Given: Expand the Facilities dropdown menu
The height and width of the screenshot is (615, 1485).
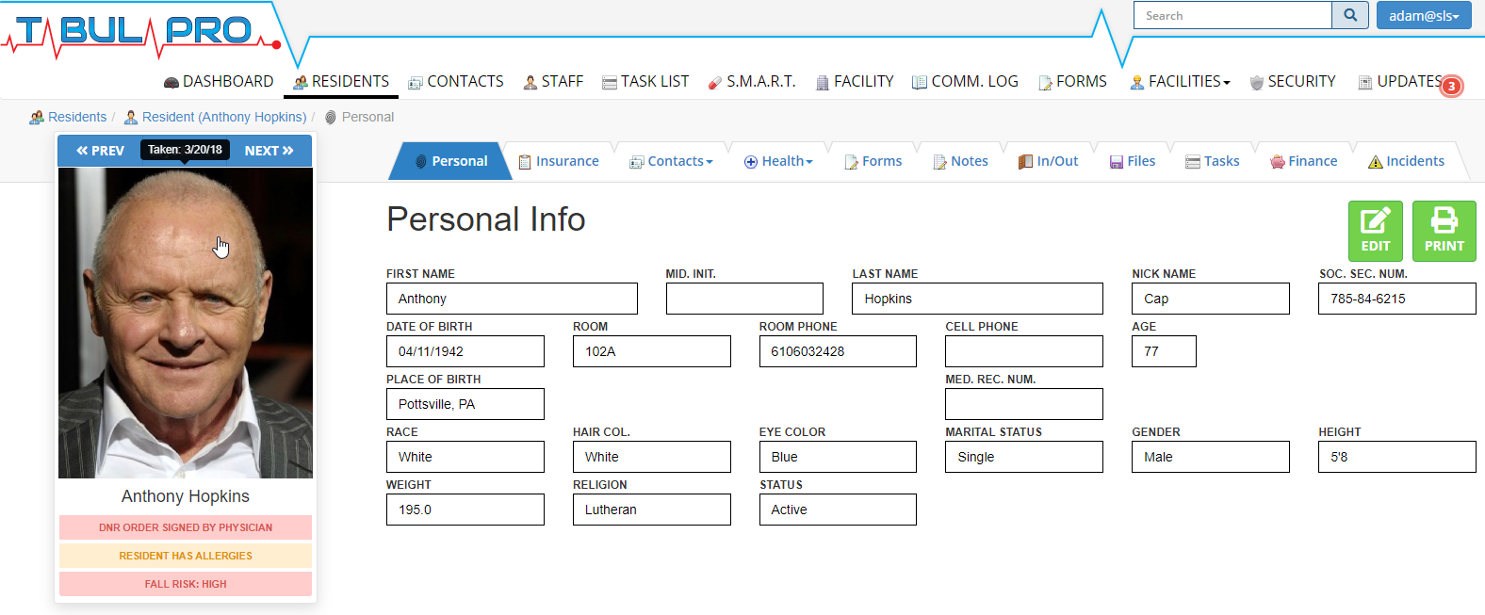Looking at the screenshot, I should tap(1181, 82).
